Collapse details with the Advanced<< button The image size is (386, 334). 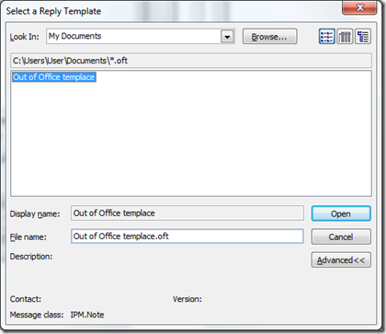tap(341, 260)
